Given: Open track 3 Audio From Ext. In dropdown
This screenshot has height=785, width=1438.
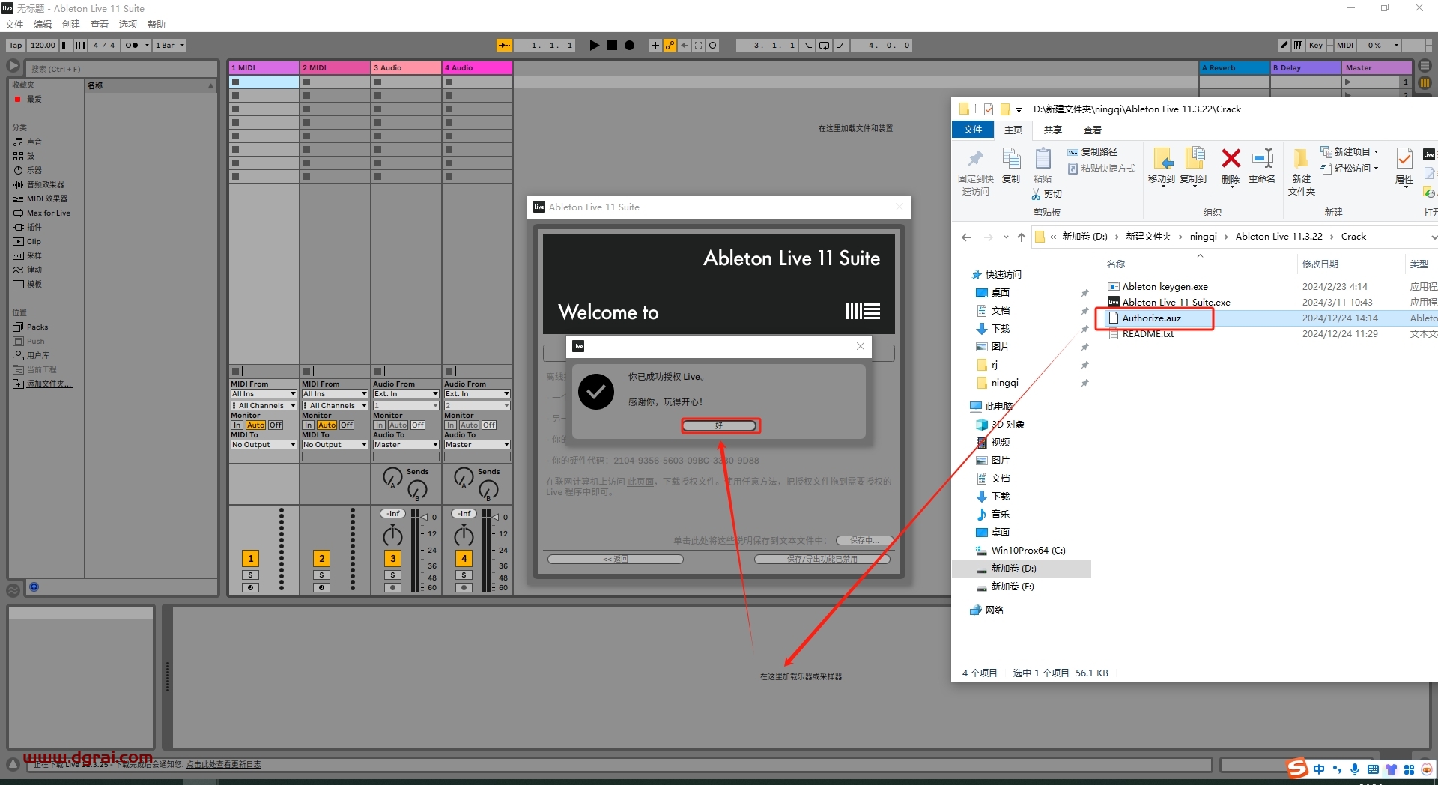Looking at the screenshot, I should click(x=406, y=393).
